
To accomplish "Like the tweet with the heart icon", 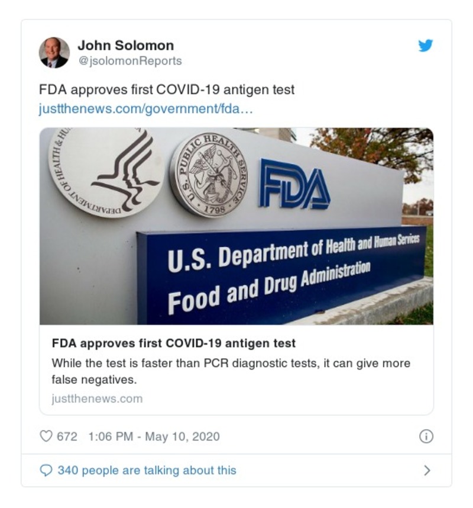I will pos(46,437).
